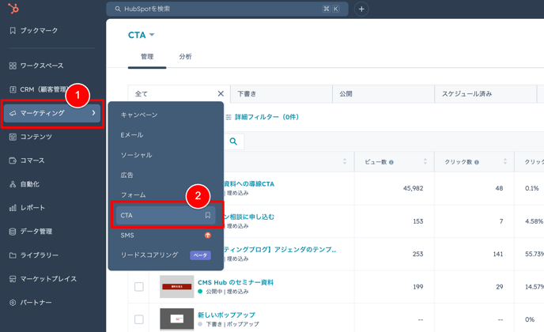The height and width of the screenshot is (332, 544).
Task: Choose CTA from marketing menu
Action: [x=166, y=216]
